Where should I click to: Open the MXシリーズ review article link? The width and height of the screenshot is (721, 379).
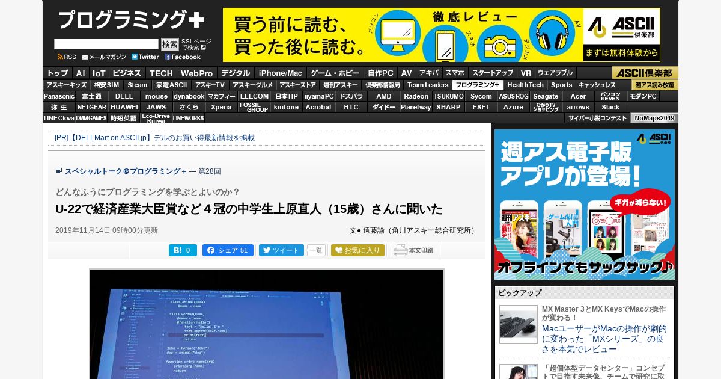click(x=604, y=339)
